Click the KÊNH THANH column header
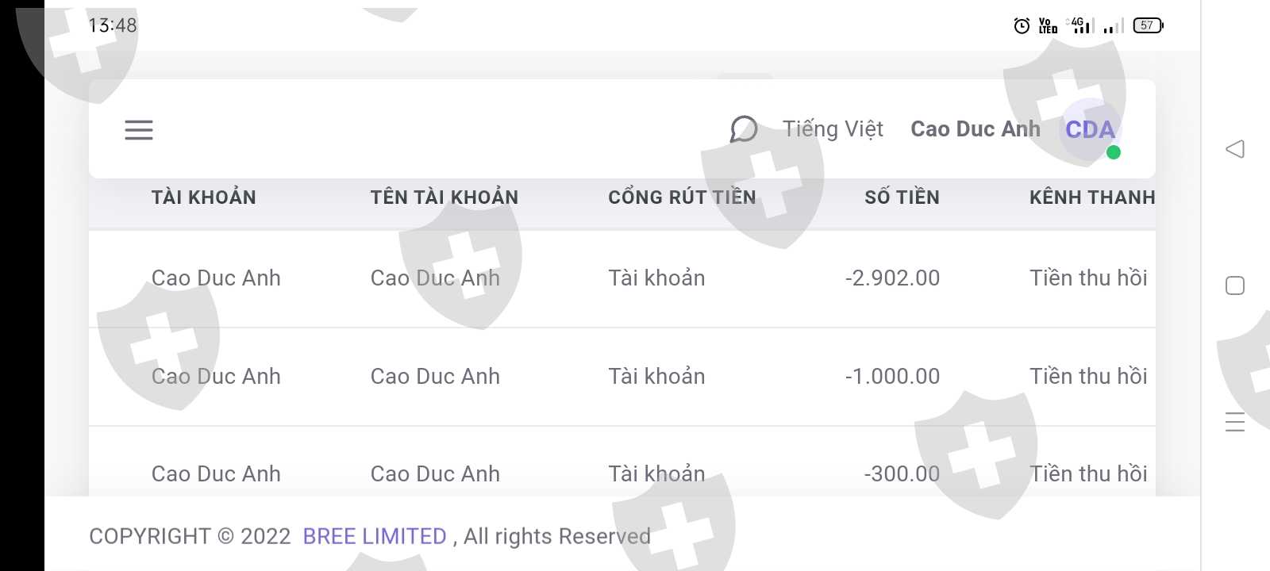Viewport: 1270px width, 571px height. coord(1091,197)
